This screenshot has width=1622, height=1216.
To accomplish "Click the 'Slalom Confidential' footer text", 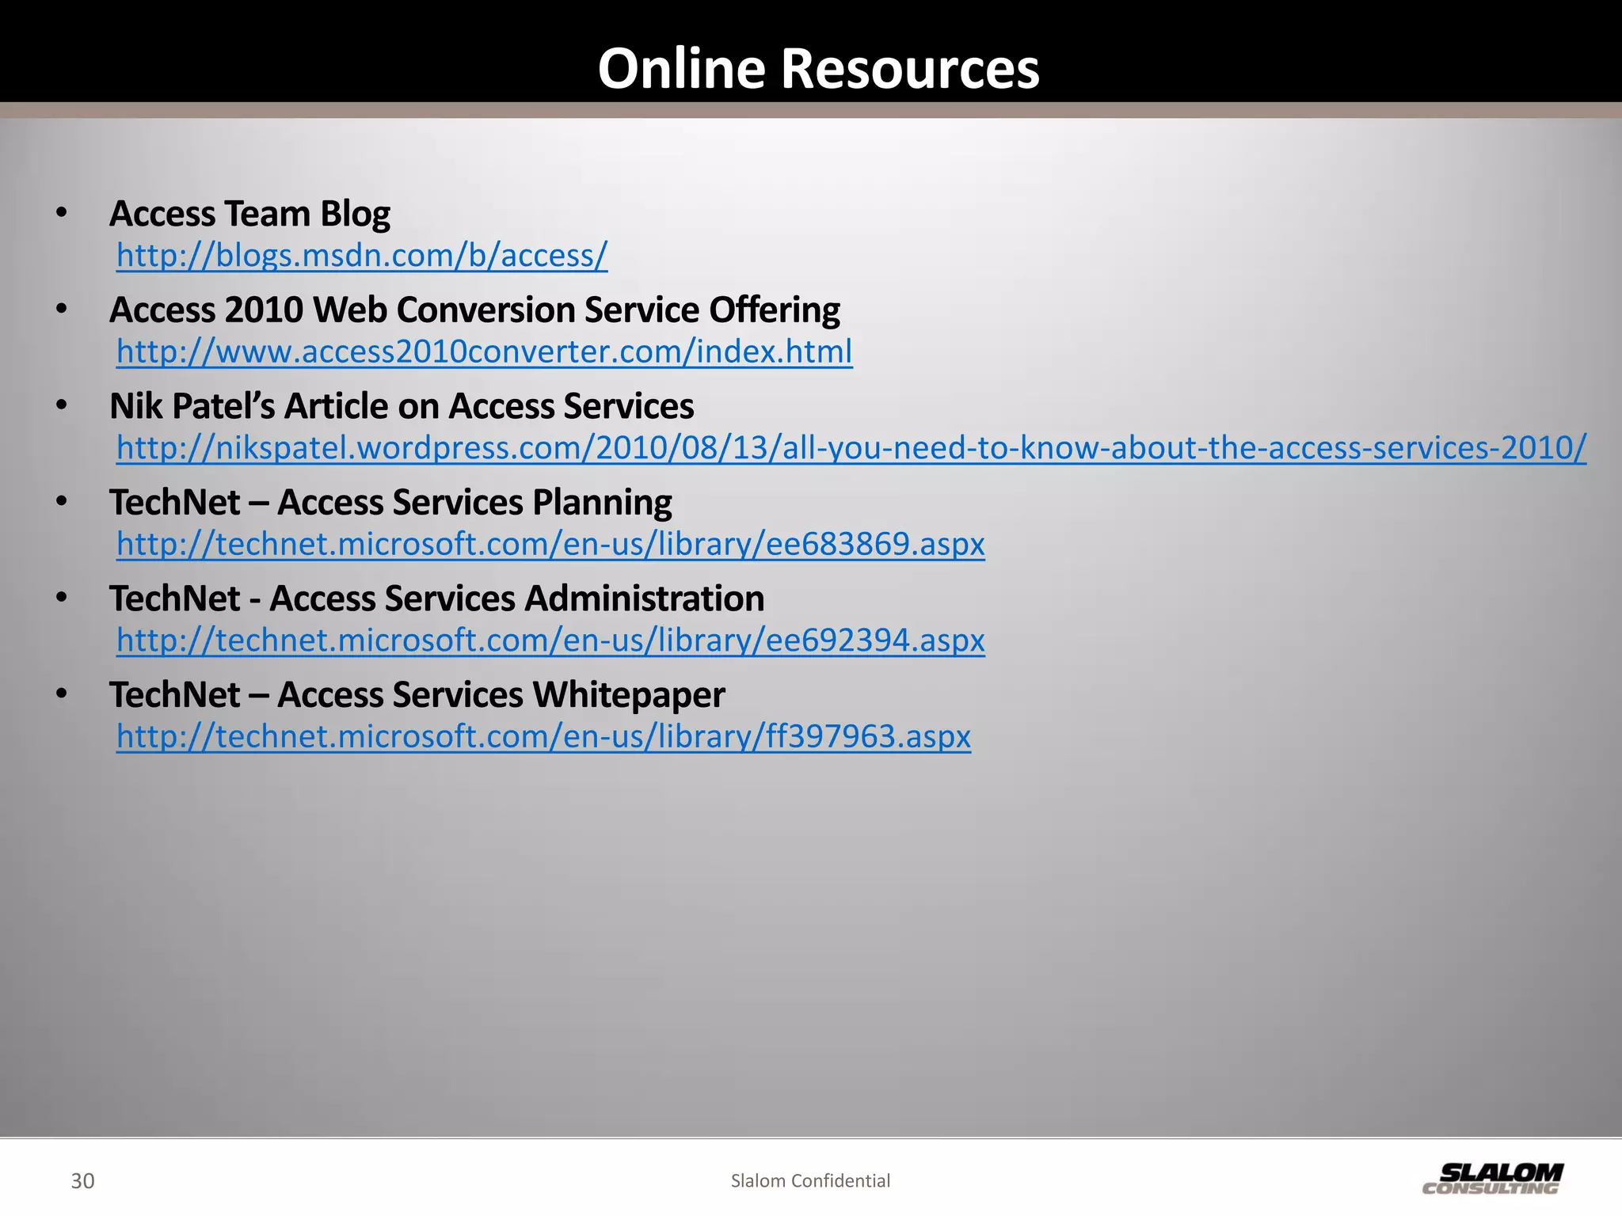I will tap(810, 1181).
